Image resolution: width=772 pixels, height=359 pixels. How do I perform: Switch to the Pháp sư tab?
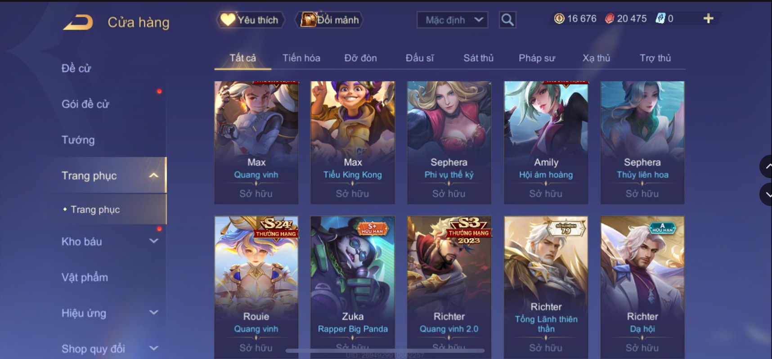pos(537,58)
